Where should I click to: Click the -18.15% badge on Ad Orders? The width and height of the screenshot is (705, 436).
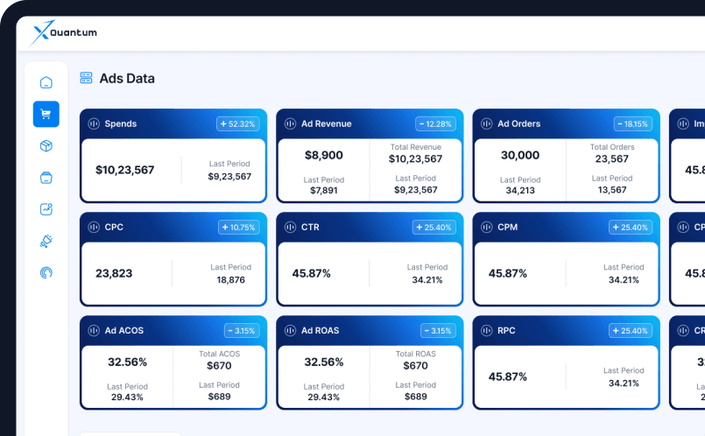tap(632, 124)
